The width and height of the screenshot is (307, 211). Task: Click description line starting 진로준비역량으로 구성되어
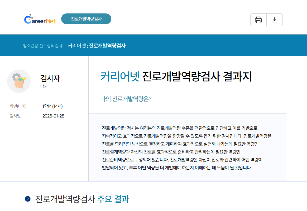(x=182, y=160)
